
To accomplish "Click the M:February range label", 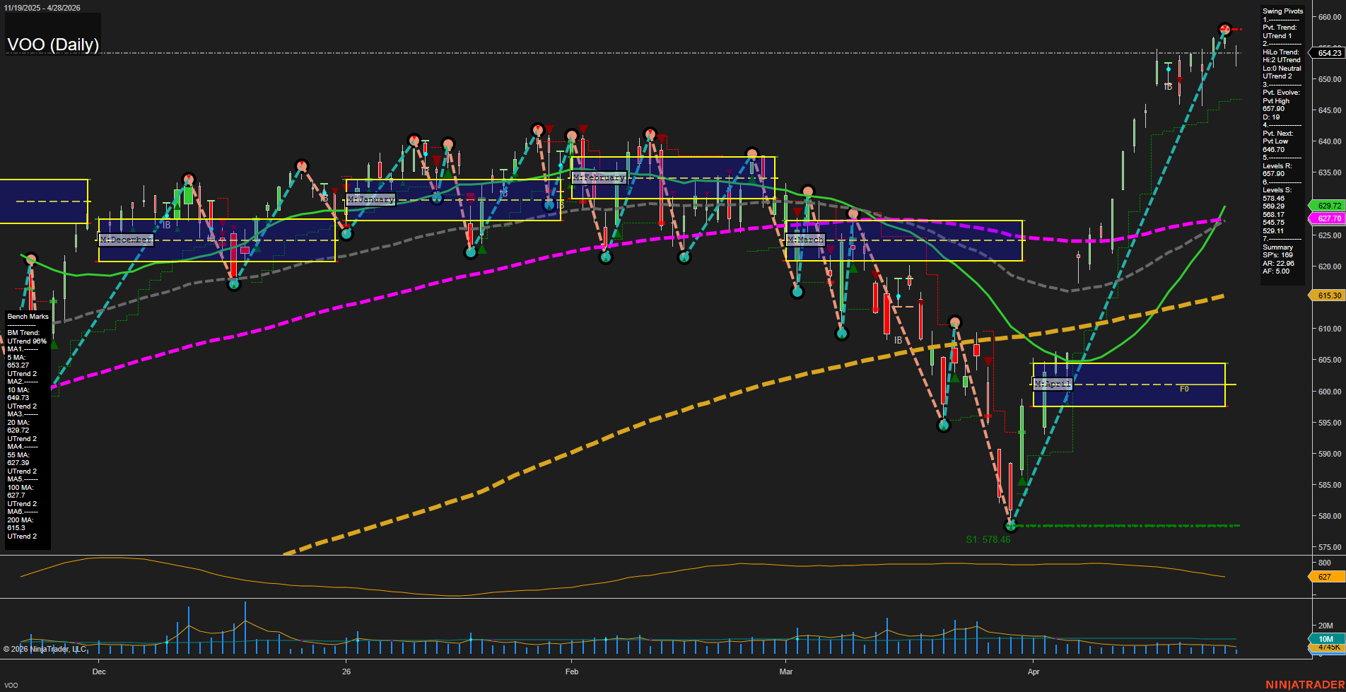I will pos(599,177).
